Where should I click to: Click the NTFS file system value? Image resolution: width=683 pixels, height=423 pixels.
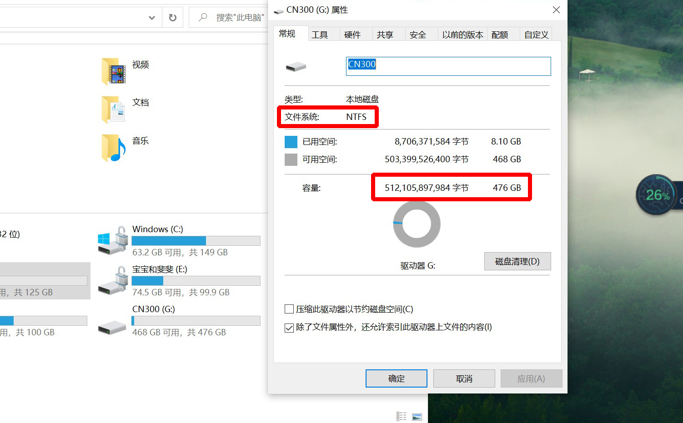pyautogui.click(x=356, y=117)
